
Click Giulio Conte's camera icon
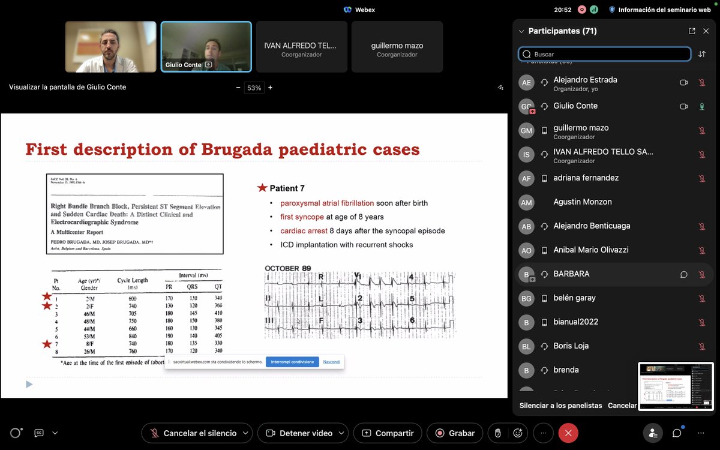(683, 106)
